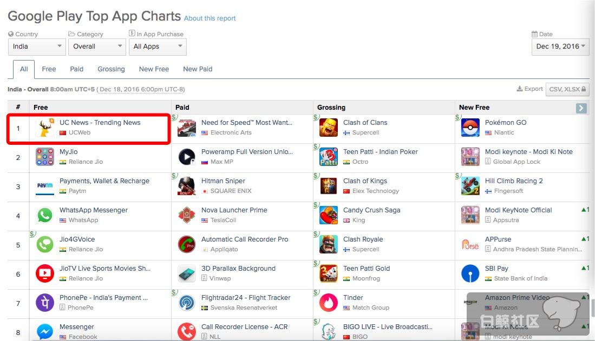The image size is (595, 341).
Task: Click the PhonePe app icon
Action: tap(45, 303)
